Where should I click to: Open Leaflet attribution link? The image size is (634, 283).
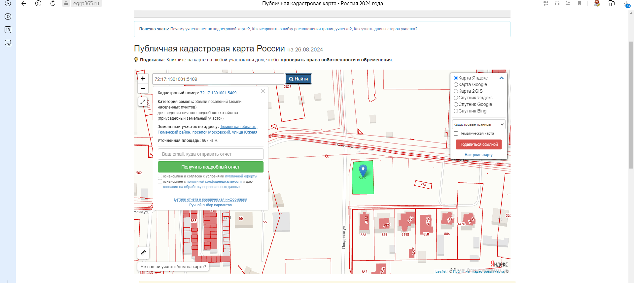[441, 271]
